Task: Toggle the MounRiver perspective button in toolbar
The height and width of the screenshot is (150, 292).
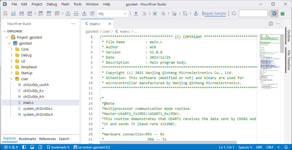Action: (x=274, y=13)
